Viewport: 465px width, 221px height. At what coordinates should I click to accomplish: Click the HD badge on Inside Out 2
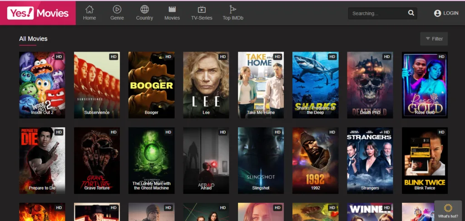pos(59,57)
